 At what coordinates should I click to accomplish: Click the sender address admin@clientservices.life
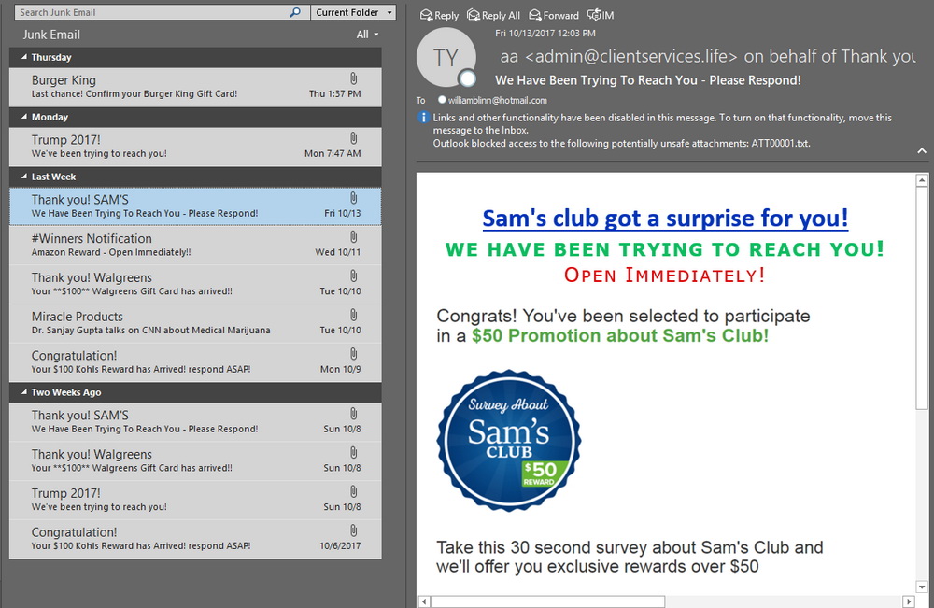pos(631,57)
